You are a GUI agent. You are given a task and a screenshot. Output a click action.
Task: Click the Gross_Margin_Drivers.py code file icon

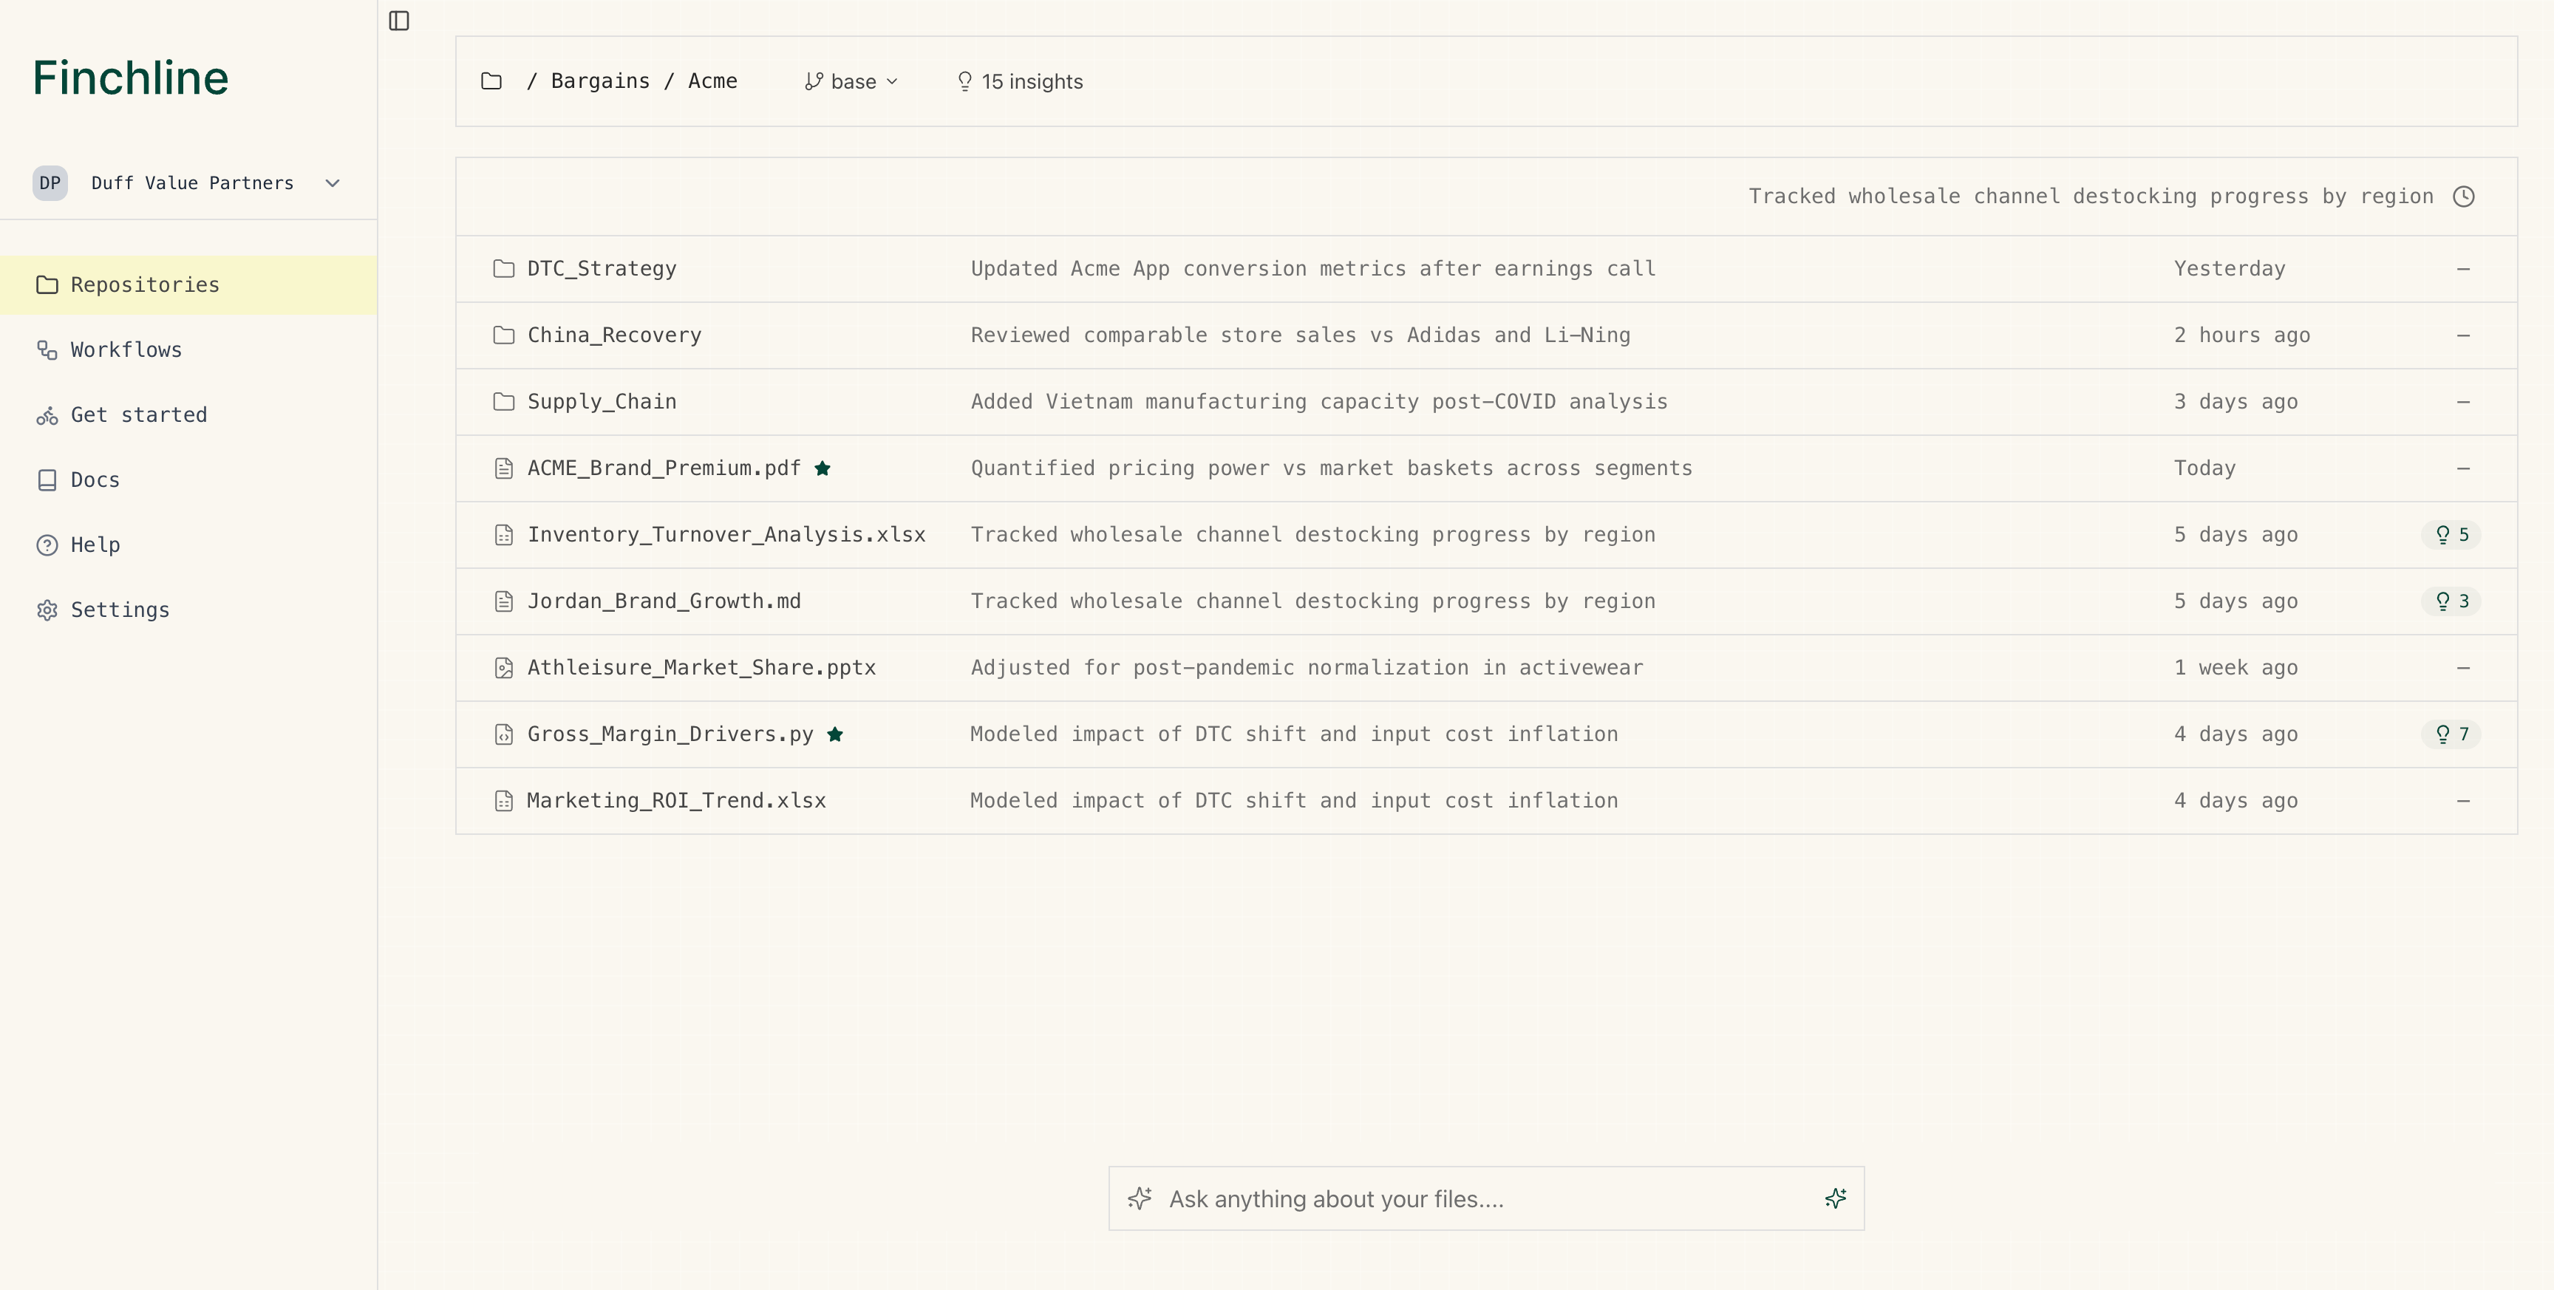[x=504, y=734]
